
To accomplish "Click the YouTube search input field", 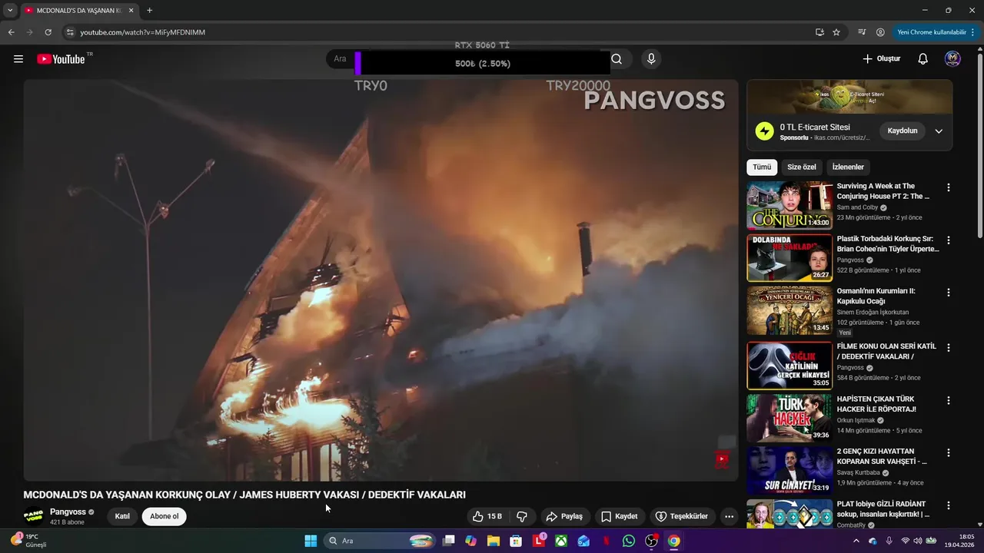I will (467, 59).
